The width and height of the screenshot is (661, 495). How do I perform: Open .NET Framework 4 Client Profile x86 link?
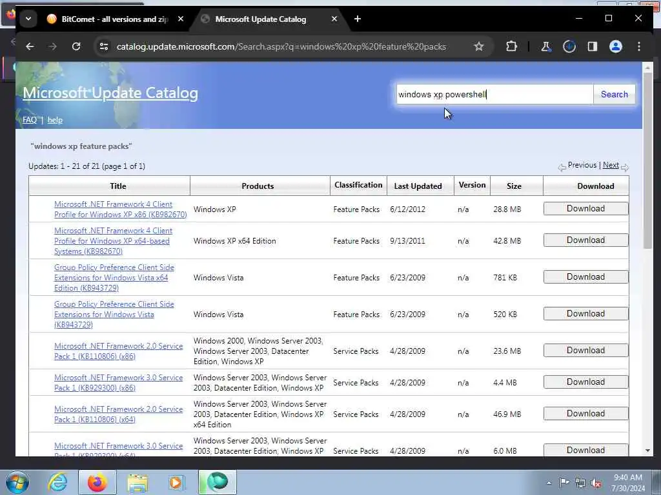pyautogui.click(x=121, y=209)
